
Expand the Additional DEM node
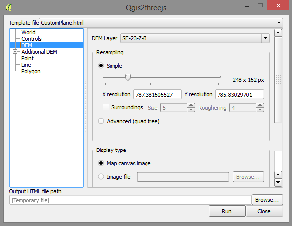coord(15,52)
